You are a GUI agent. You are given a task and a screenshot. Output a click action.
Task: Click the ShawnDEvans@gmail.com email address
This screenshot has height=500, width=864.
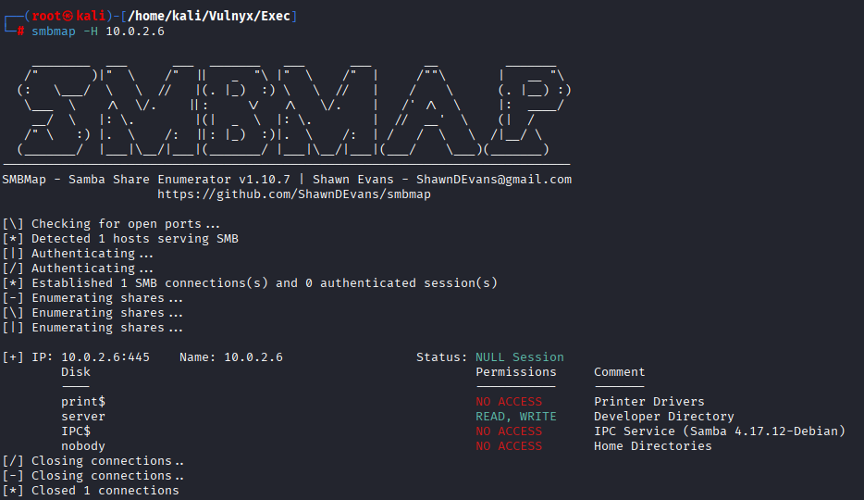(493, 180)
